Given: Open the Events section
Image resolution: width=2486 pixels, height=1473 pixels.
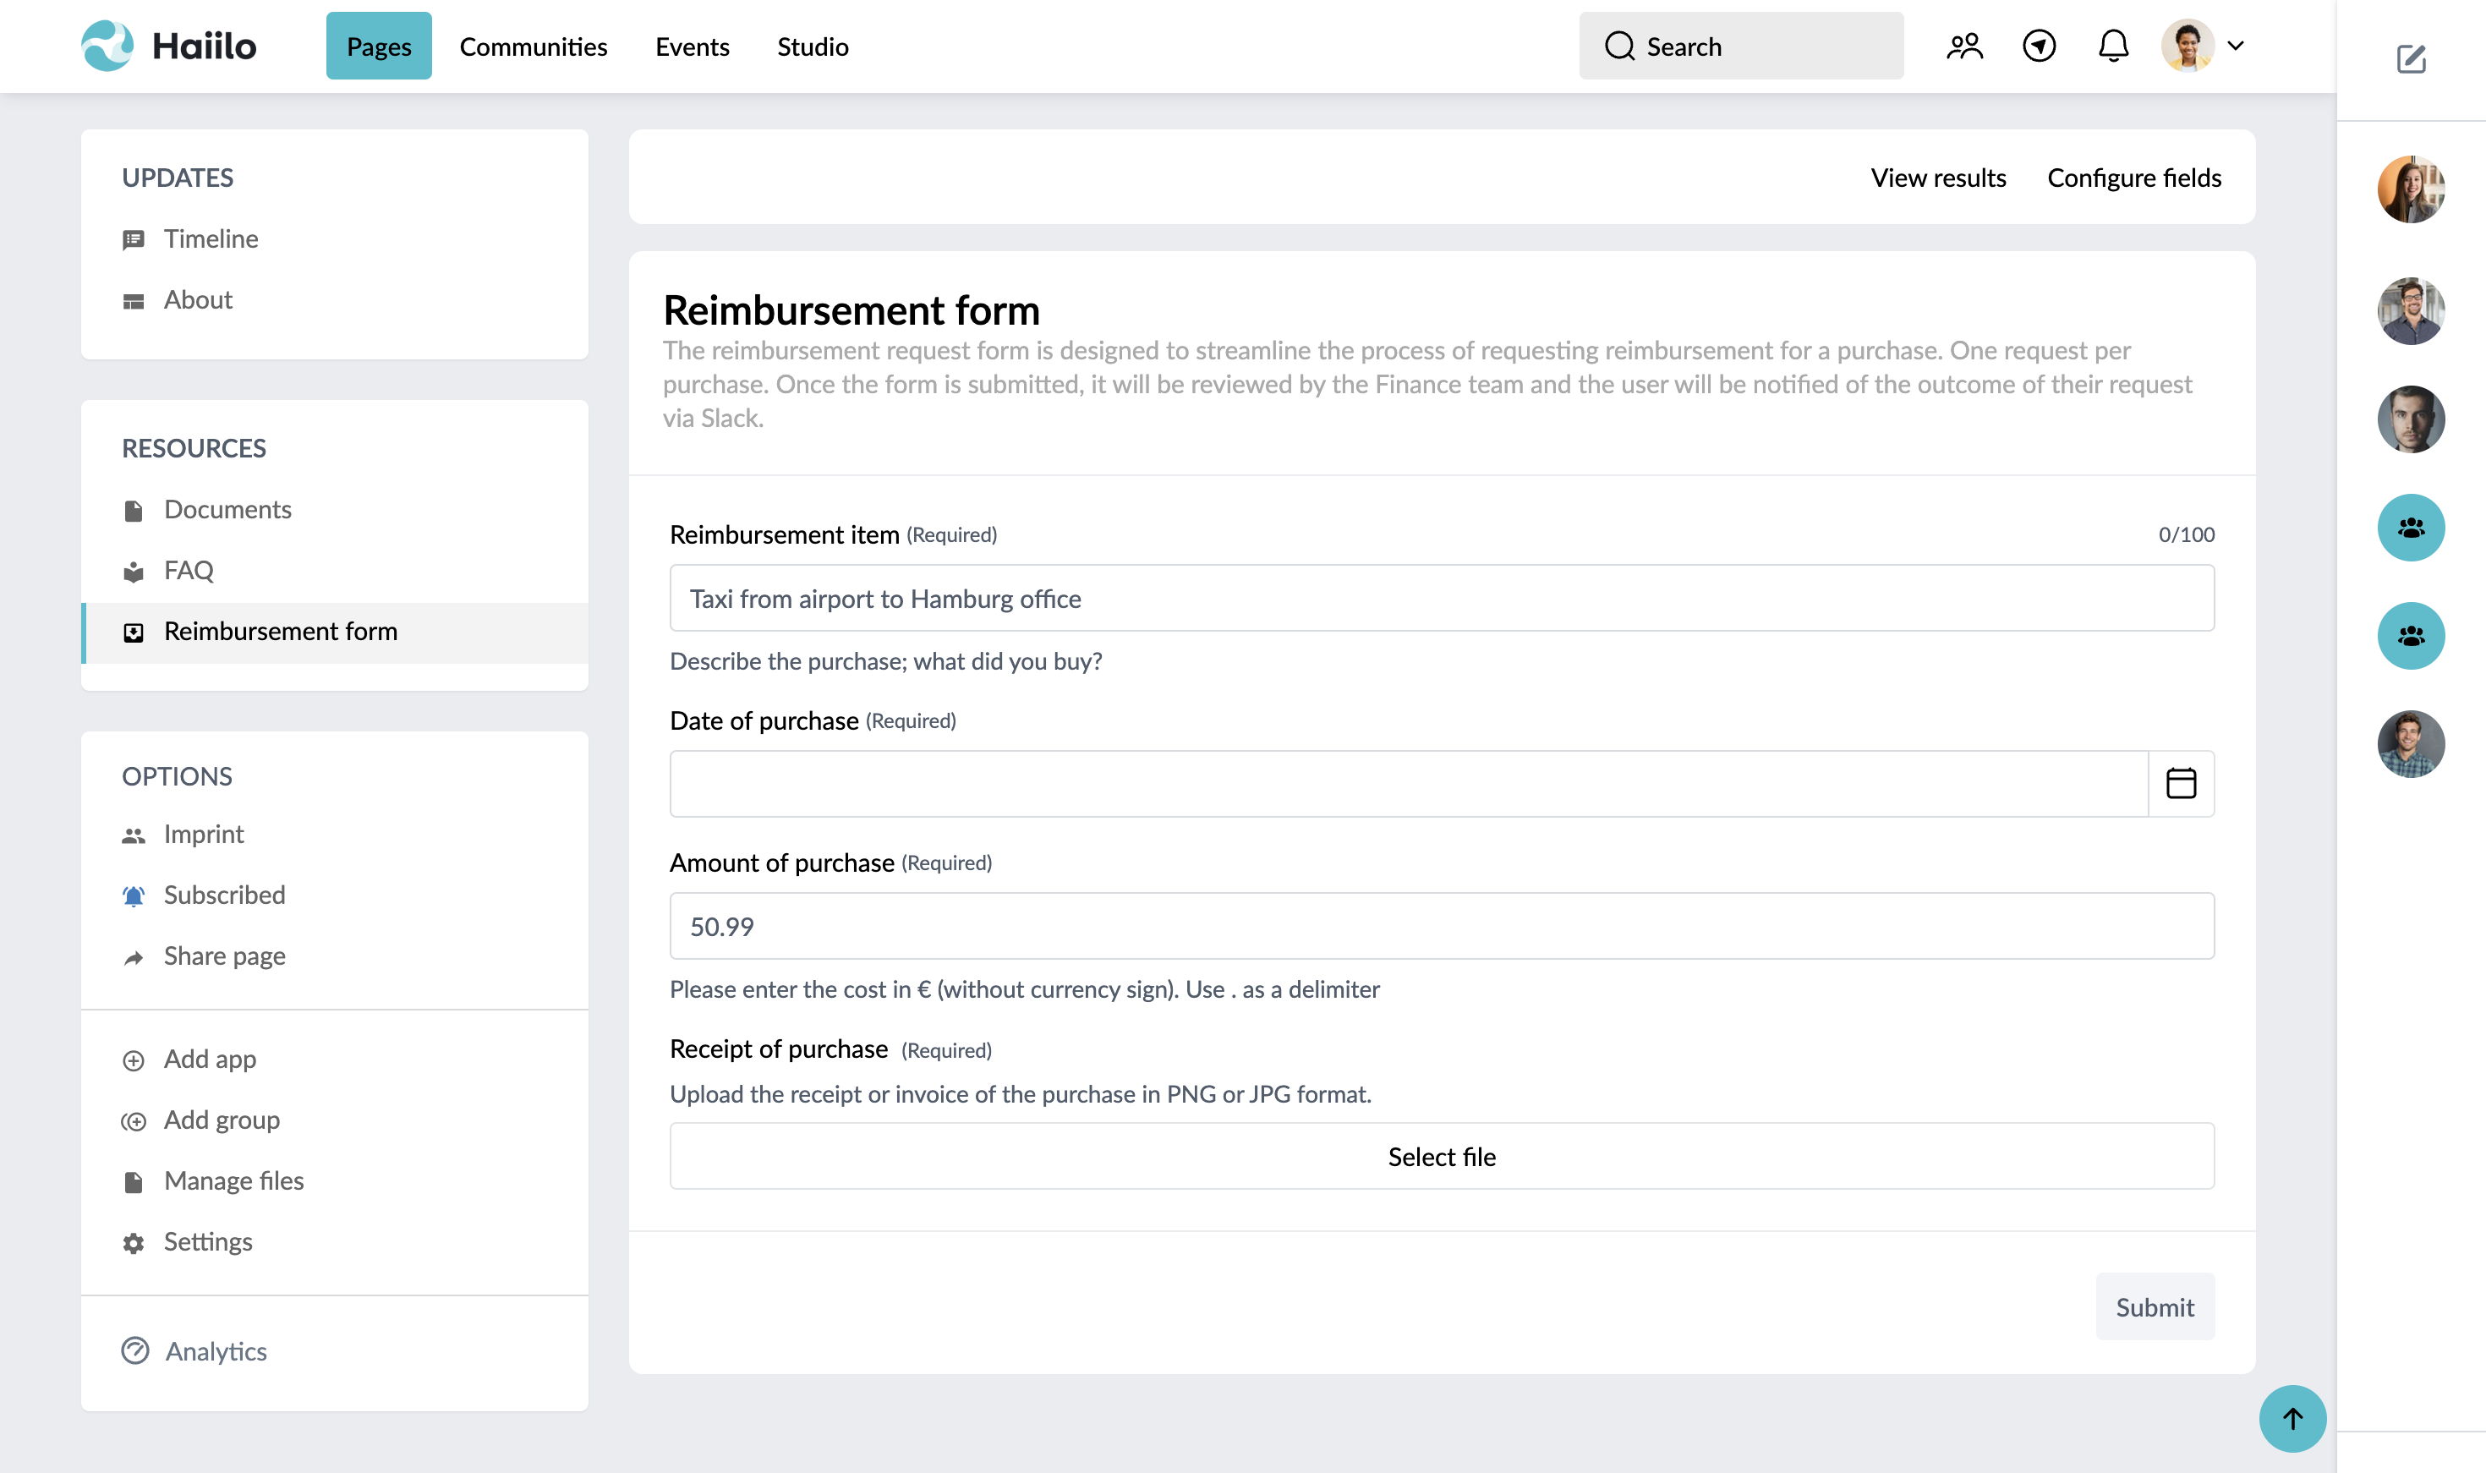Looking at the screenshot, I should point(692,46).
